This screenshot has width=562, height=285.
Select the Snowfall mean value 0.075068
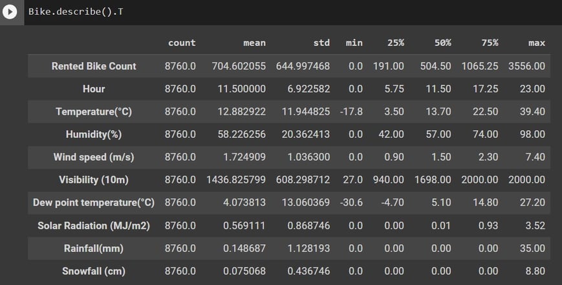[x=244, y=271]
